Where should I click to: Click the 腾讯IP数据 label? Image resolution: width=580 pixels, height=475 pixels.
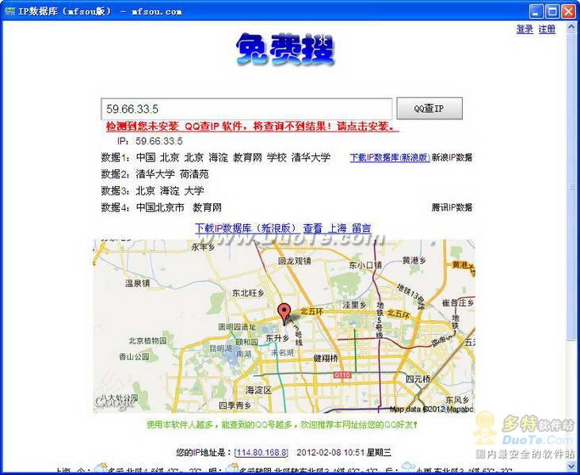coord(452,207)
